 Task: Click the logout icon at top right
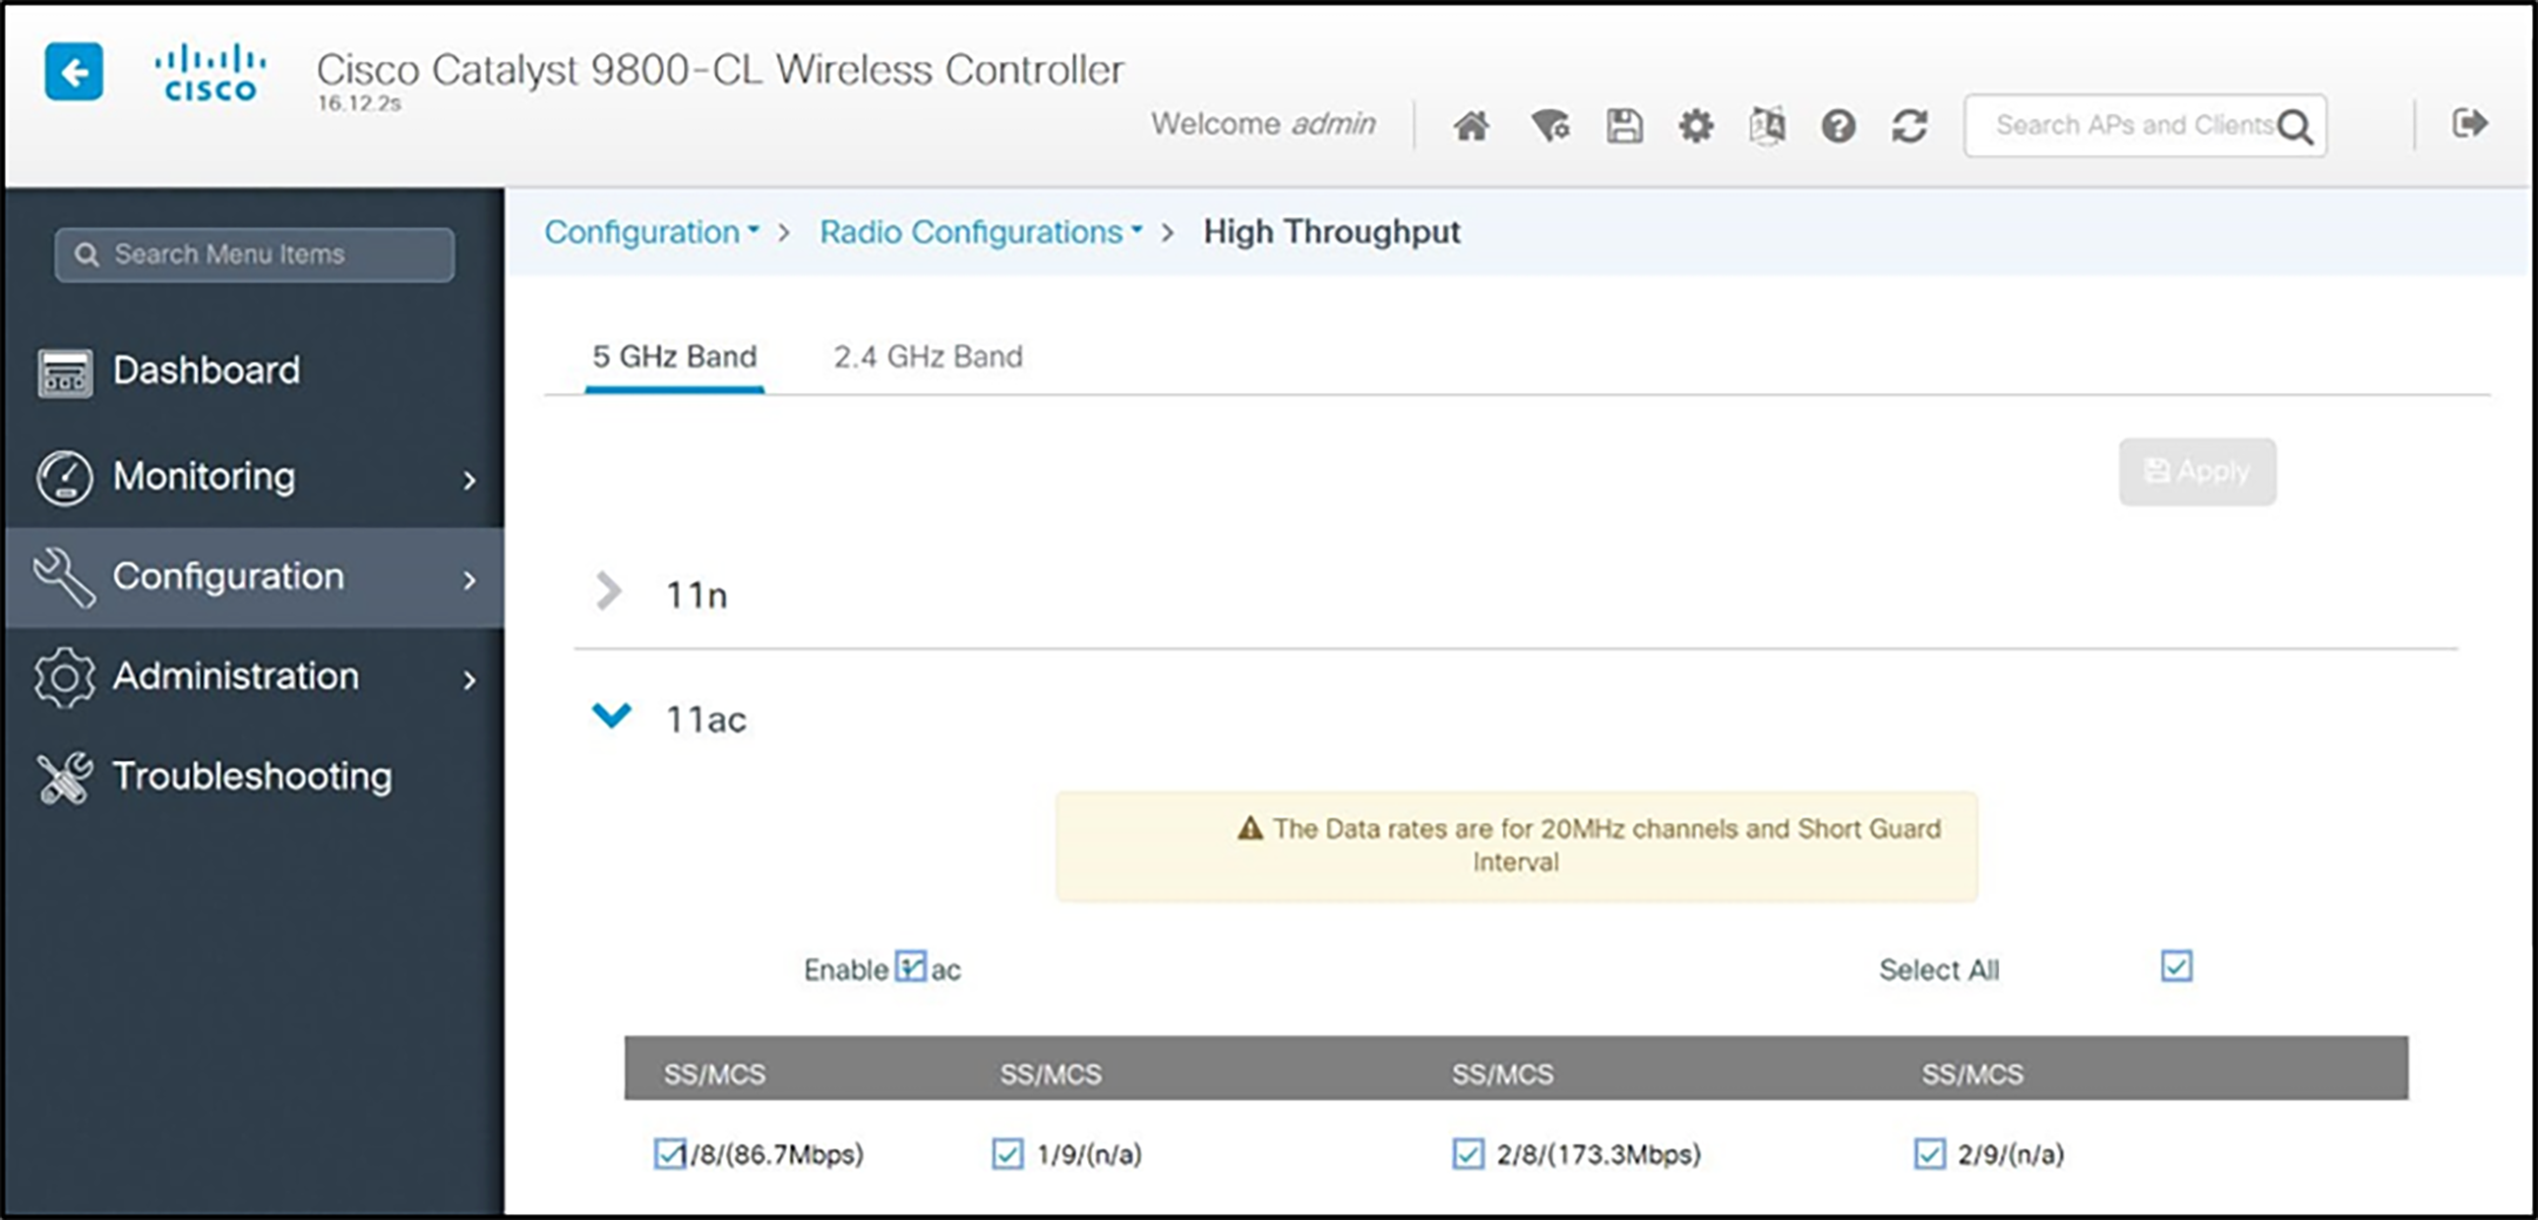(x=2469, y=123)
